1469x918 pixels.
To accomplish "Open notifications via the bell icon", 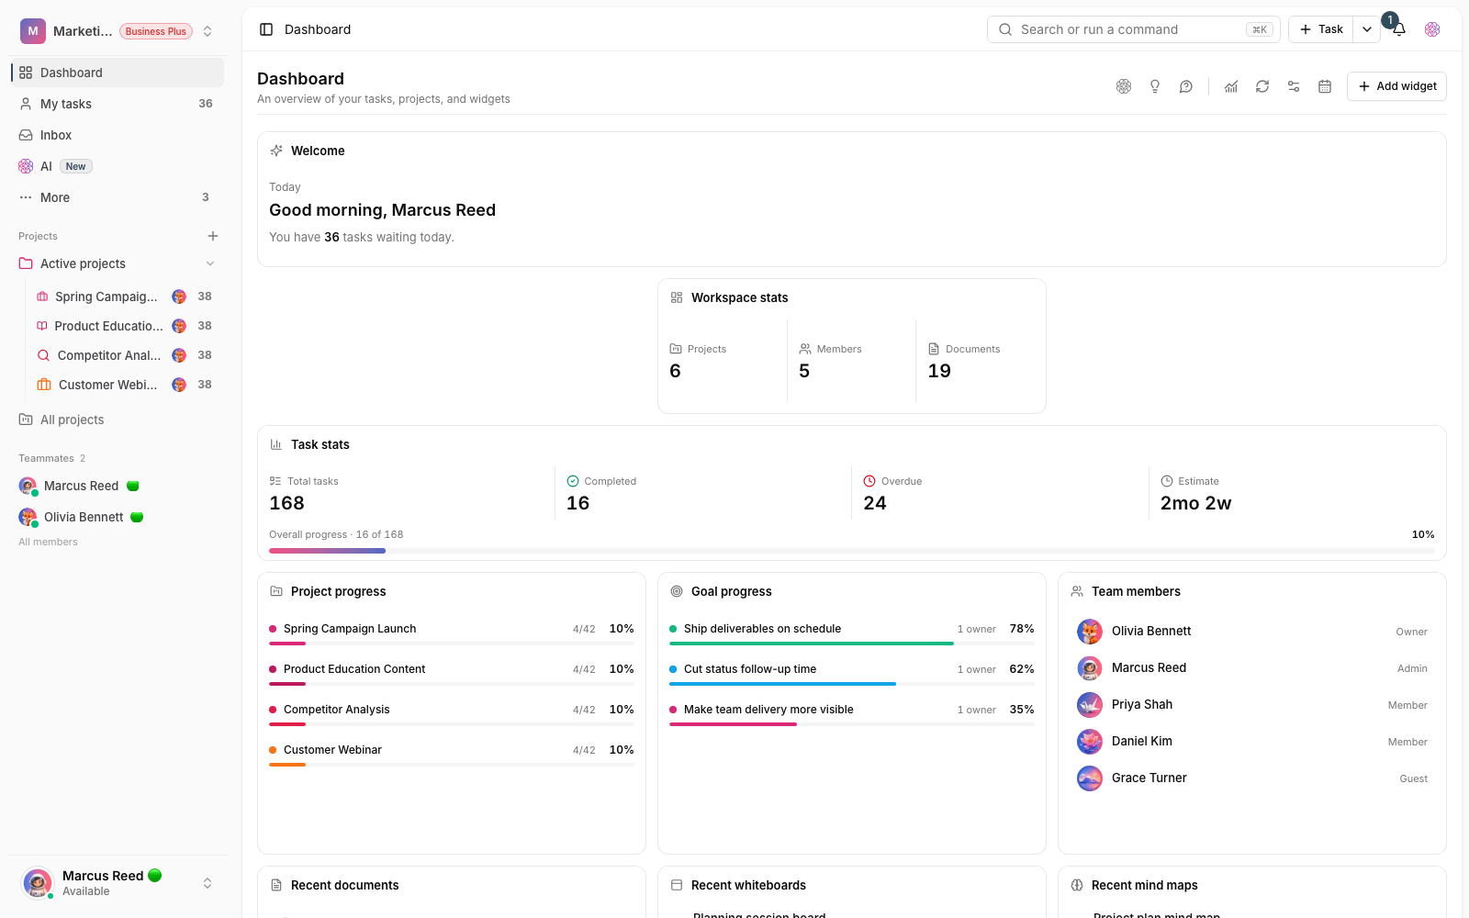I will [1399, 29].
